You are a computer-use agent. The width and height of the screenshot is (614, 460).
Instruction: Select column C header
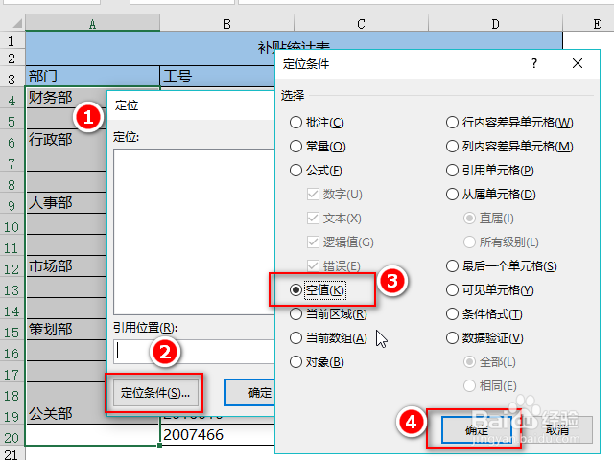pyautogui.click(x=361, y=23)
